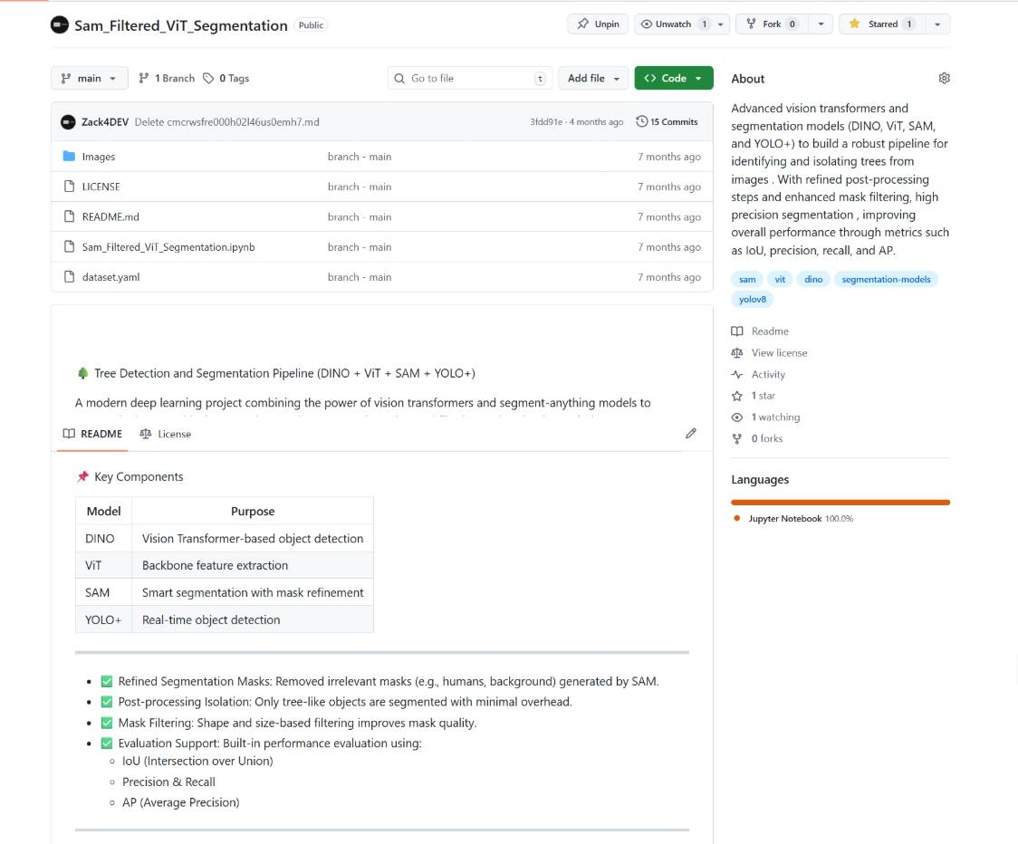Screen dimensions: 1018x844
Task: Fork this repository
Action: point(772,24)
